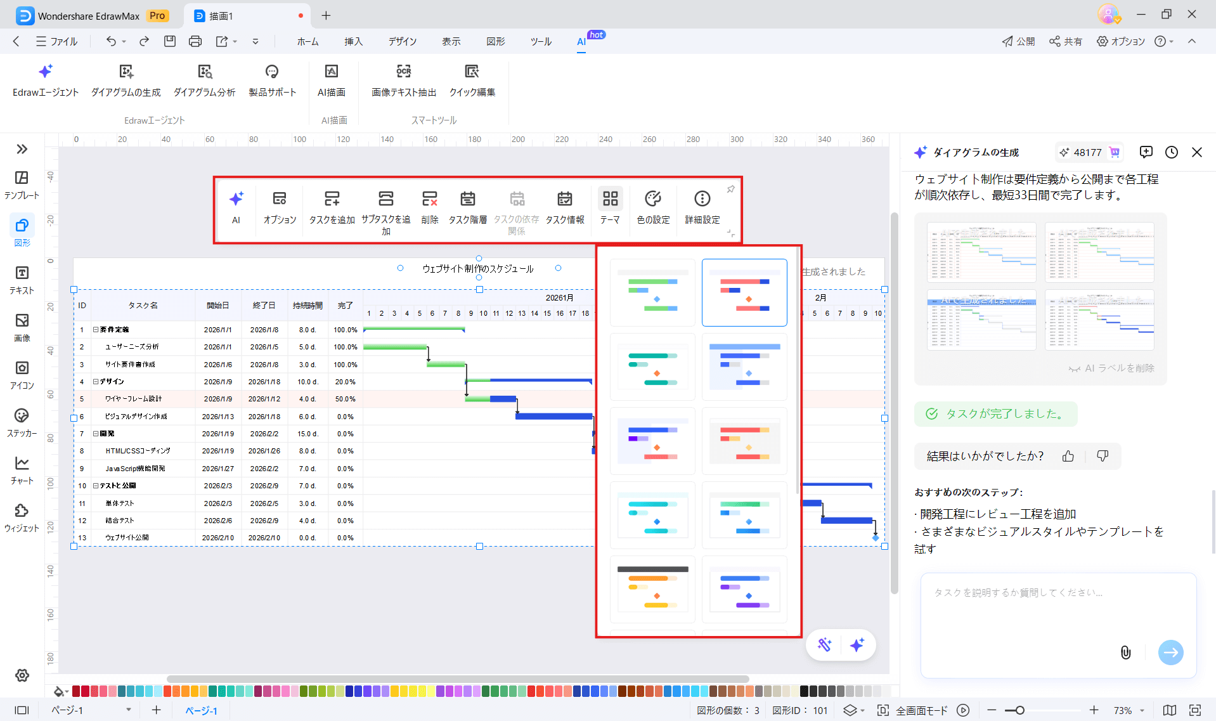
Task: Add a new task with タスクを追加
Action: click(x=332, y=206)
